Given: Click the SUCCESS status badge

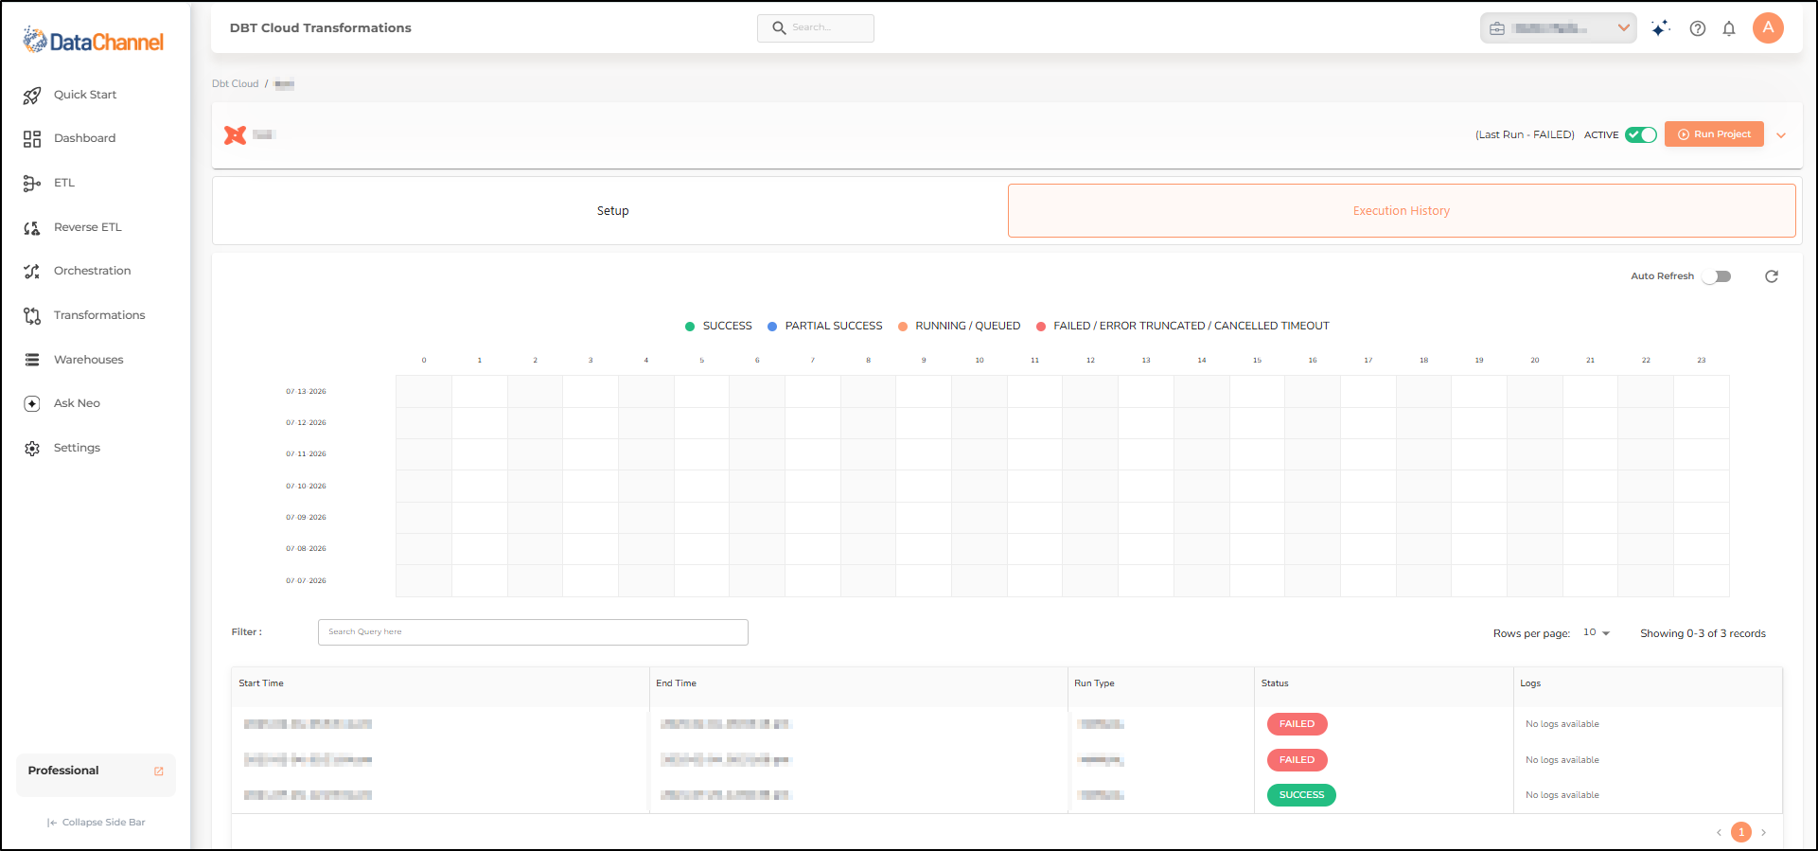Looking at the screenshot, I should click(1301, 795).
